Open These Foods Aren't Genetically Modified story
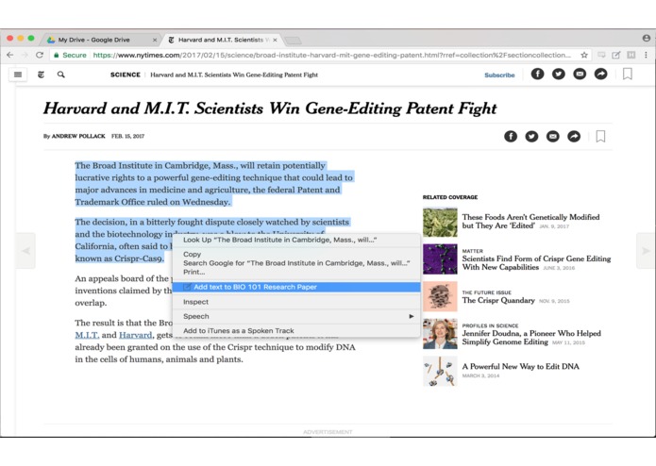This screenshot has height=466, width=656. coord(530,221)
